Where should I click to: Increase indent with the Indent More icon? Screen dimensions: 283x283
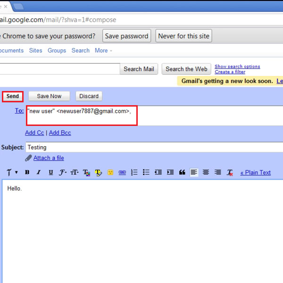tap(170, 172)
